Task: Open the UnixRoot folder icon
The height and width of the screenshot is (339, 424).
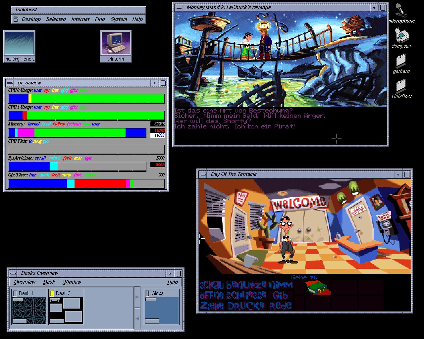Action: [x=401, y=86]
